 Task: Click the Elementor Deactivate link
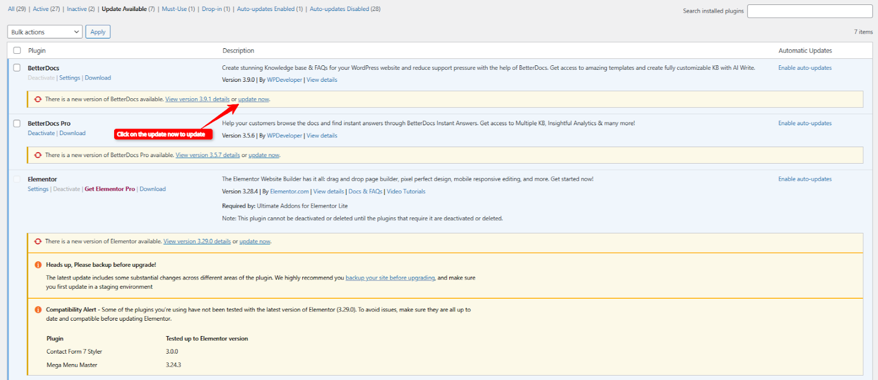pos(66,189)
